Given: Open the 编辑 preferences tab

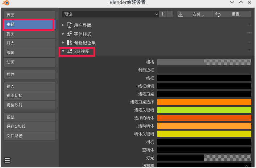Looking at the screenshot, I should point(30,53).
